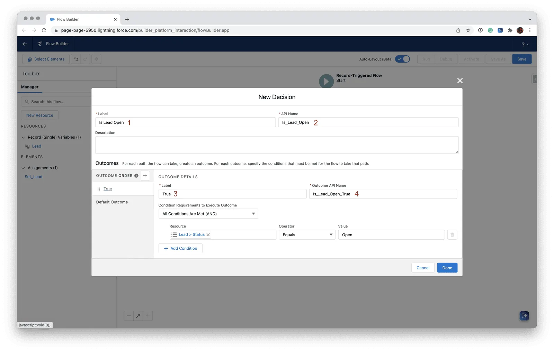
Task: Collapse the Assignments section
Action: tap(24, 168)
